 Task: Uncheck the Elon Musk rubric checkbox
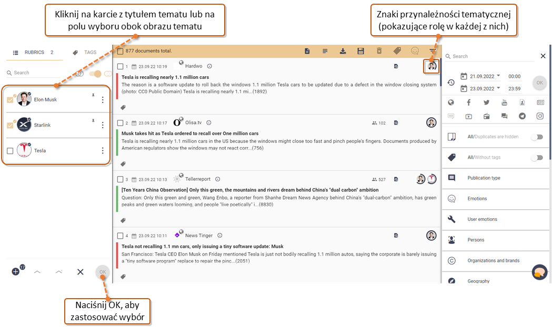[x=10, y=100]
